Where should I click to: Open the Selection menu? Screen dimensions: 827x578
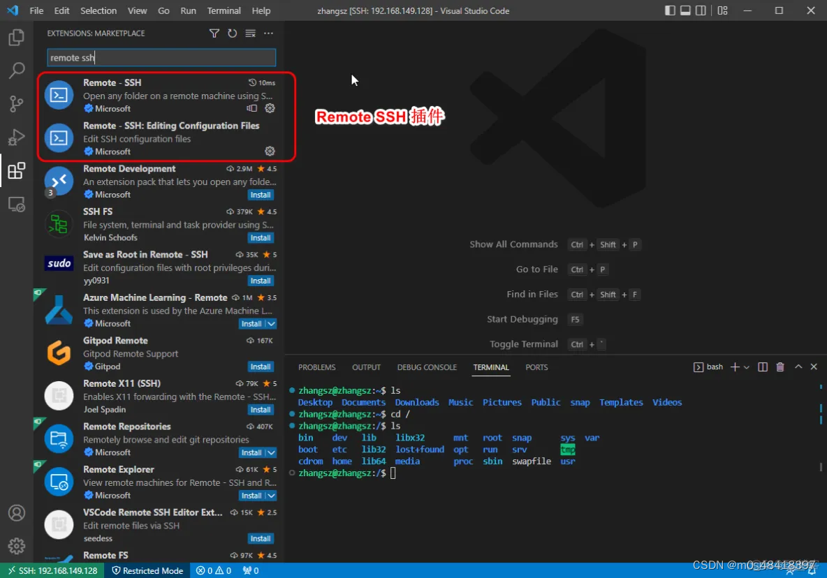pyautogui.click(x=98, y=10)
